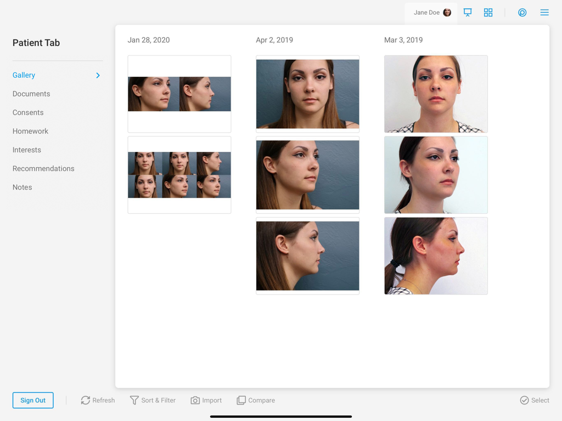Open Sort & Filter options
The height and width of the screenshot is (421, 562).
click(x=153, y=400)
